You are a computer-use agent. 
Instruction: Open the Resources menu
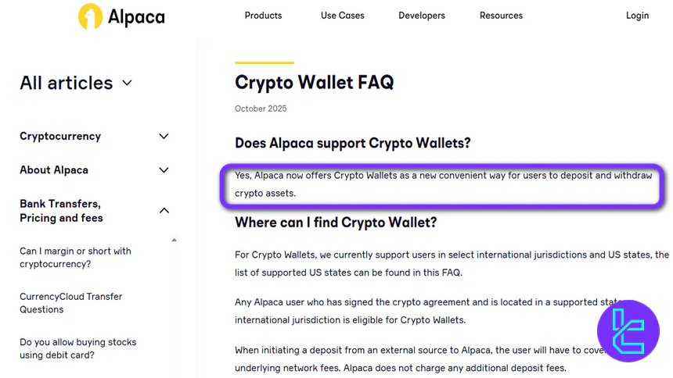501,16
